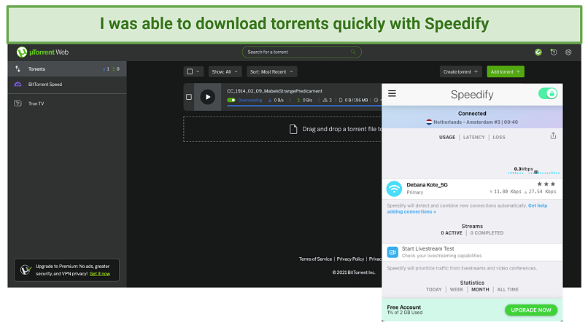
Task: Open the Show: All filter dropdown
Action: click(225, 71)
